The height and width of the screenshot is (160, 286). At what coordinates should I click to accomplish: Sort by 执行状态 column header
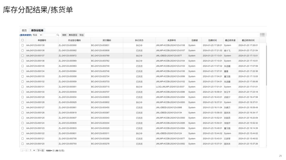pos(139,40)
